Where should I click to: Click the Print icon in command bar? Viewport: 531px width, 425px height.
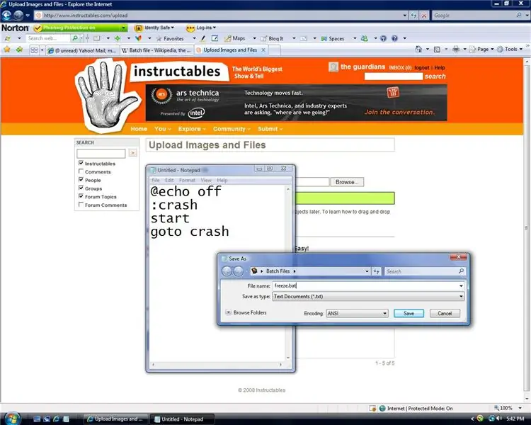[456, 49]
